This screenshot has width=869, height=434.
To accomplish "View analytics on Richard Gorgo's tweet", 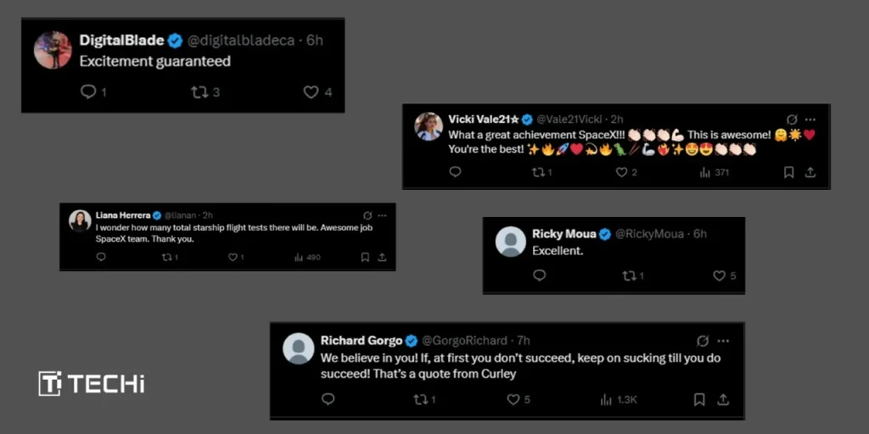I will click(x=606, y=399).
